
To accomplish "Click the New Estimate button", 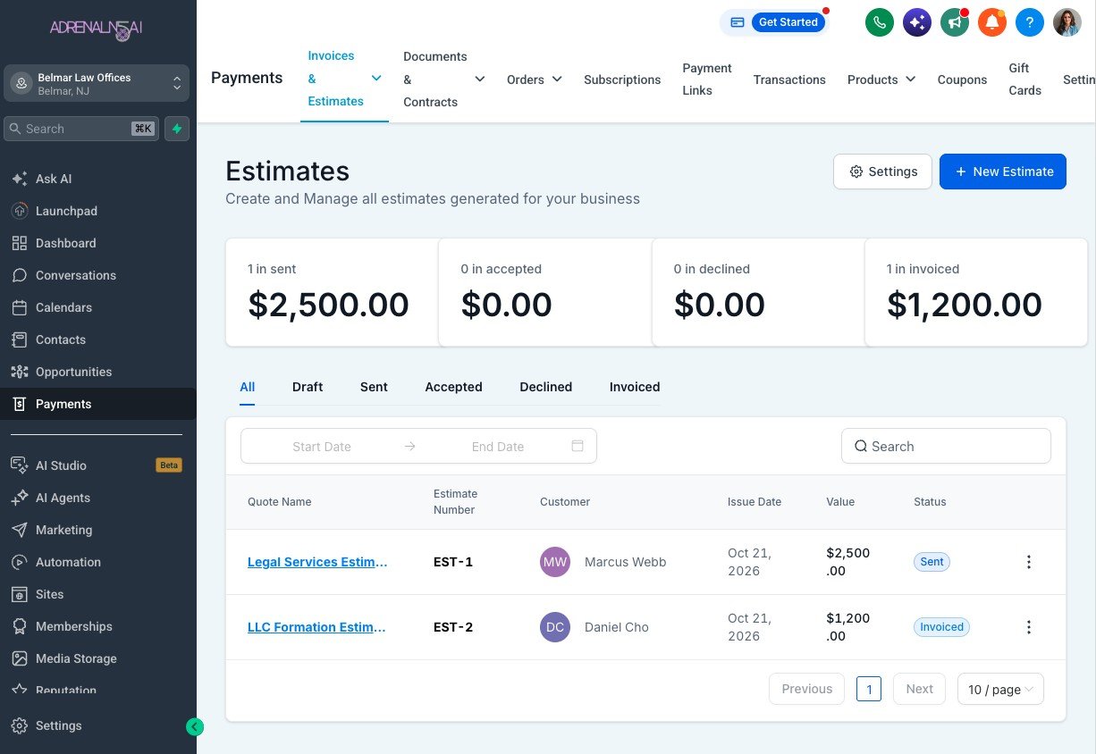I will tap(1003, 172).
